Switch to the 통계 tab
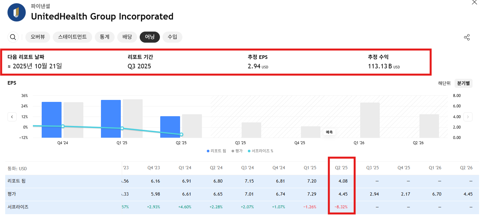Screen dimensions: 481x221 pos(105,37)
